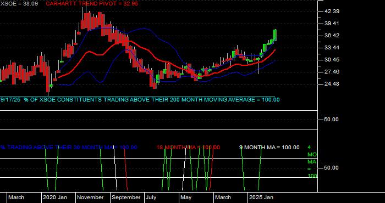
Task: Jump to the November date marker
Action: tap(91, 198)
